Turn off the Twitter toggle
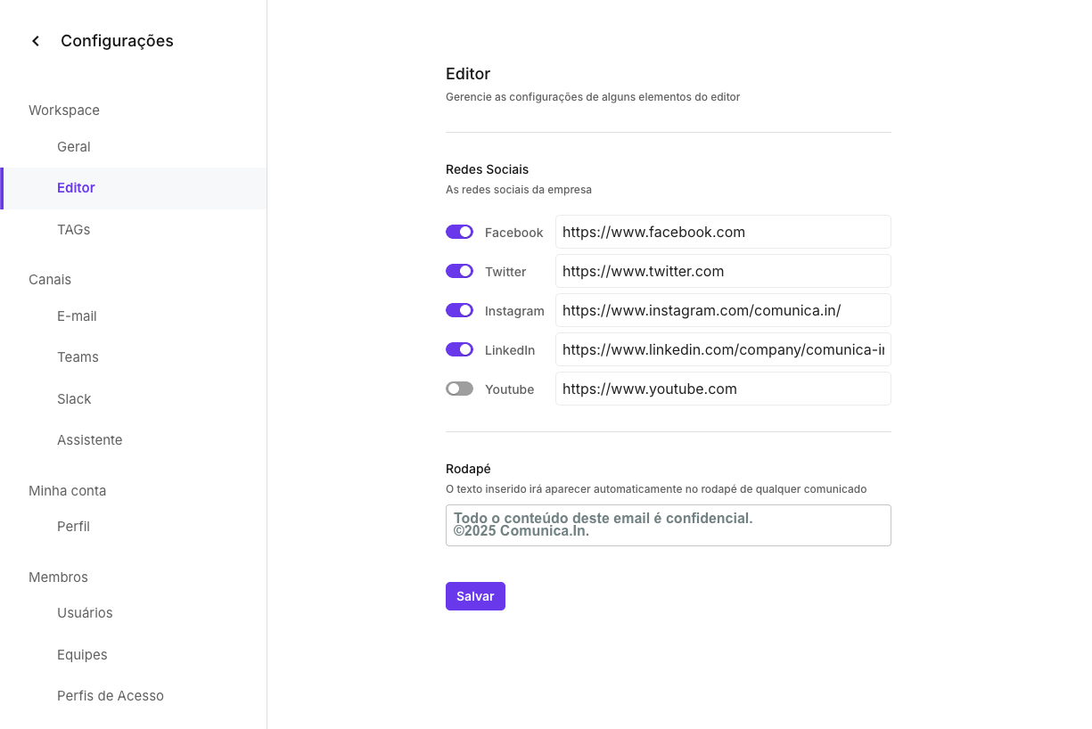1092x729 pixels. point(459,271)
